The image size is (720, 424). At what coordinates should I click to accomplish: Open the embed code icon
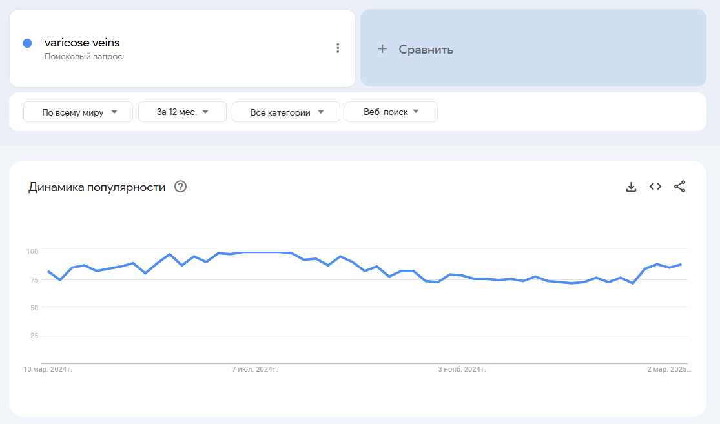point(655,187)
